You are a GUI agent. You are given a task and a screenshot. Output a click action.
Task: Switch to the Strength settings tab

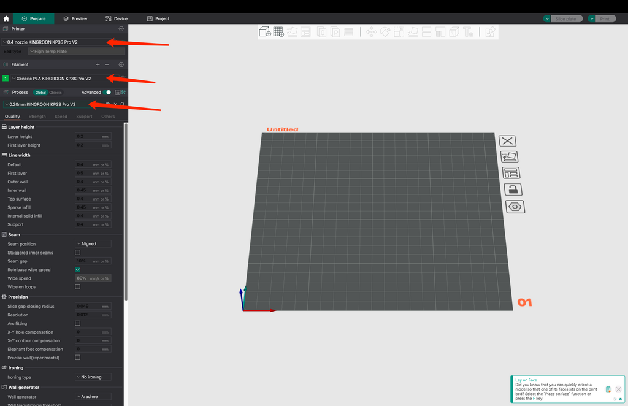tap(37, 117)
